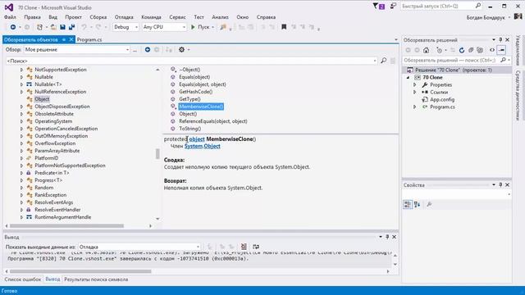Click the bookmark toolbar icon
Image resolution: width=525 pixels, height=295 pixels.
click(x=284, y=27)
